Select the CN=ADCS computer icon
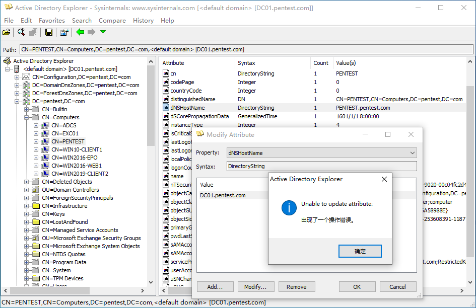The width and height of the screenshot is (476, 308). click(x=45, y=125)
